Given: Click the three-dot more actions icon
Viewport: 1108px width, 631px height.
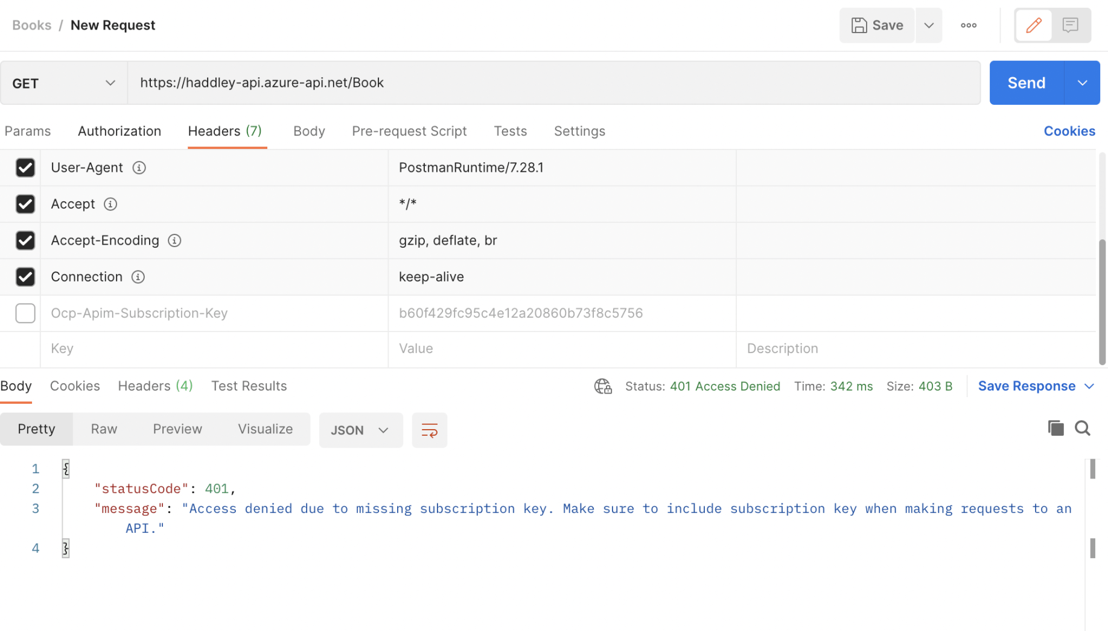Looking at the screenshot, I should (x=969, y=25).
